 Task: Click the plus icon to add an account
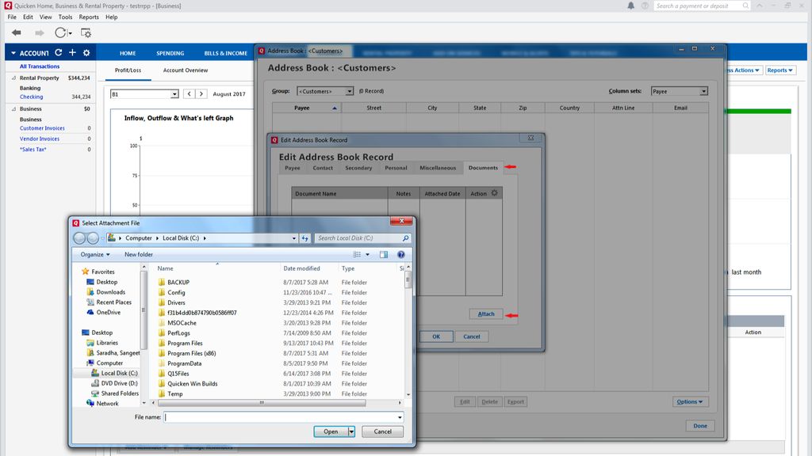pyautogui.click(x=72, y=52)
